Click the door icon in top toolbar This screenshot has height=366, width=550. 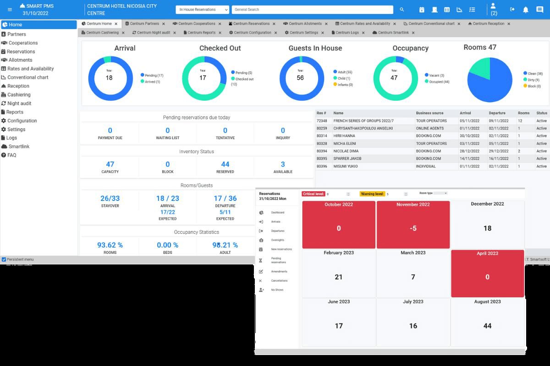[x=434, y=10]
